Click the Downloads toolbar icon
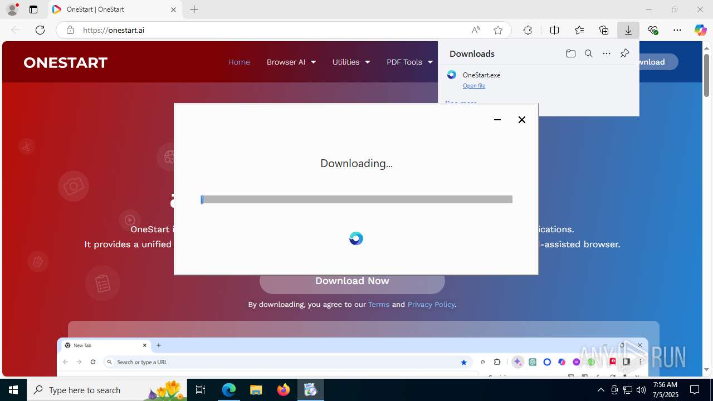This screenshot has height=401, width=713. [x=628, y=30]
